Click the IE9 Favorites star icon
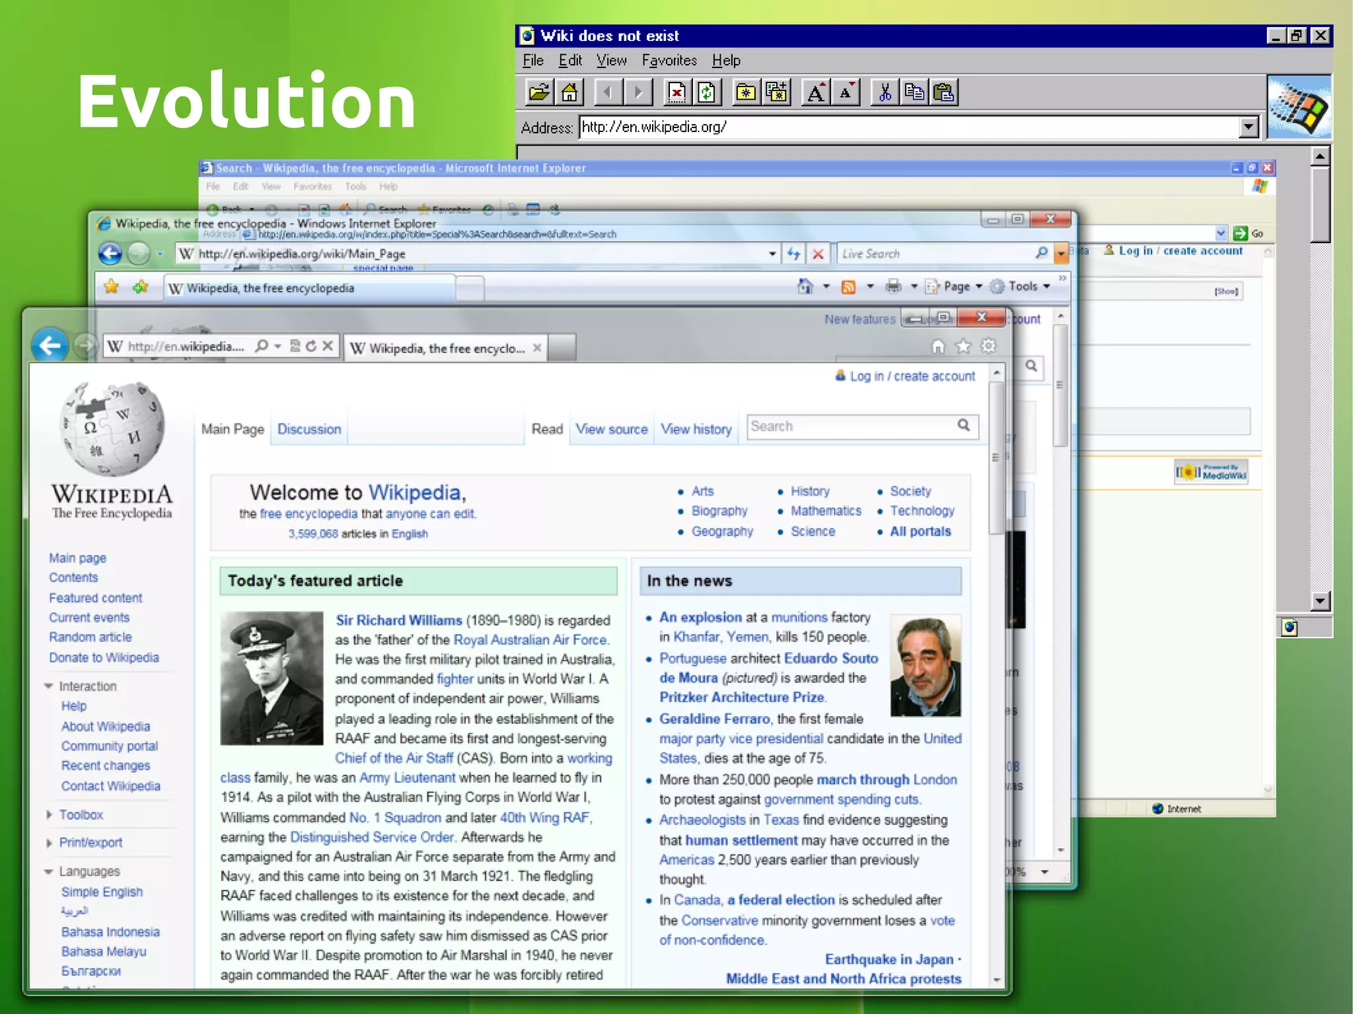Image resolution: width=1353 pixels, height=1014 pixels. pos(963,346)
